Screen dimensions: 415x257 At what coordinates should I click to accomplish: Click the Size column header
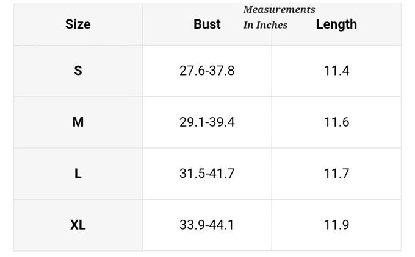coord(78,24)
